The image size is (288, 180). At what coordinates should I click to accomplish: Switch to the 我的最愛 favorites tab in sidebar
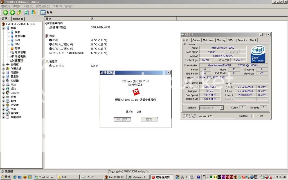coord(18,19)
